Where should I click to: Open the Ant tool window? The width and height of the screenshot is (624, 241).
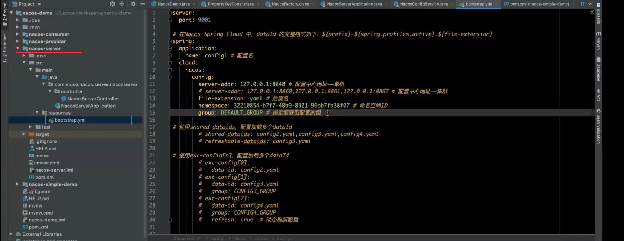[x=599, y=94]
